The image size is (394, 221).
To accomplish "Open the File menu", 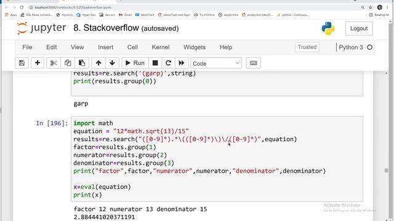I will pos(27,47).
